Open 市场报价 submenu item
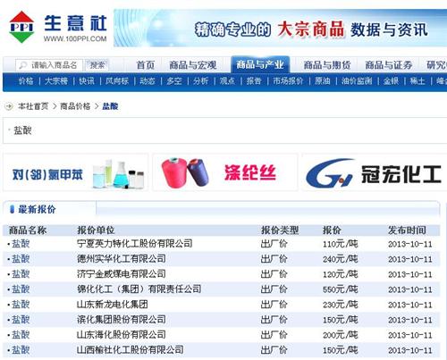447x360 pixels. coord(288,81)
